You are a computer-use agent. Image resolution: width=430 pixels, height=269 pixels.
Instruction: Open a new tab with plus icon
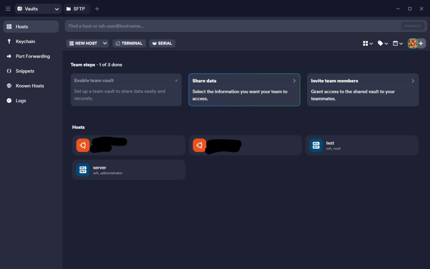97,9
